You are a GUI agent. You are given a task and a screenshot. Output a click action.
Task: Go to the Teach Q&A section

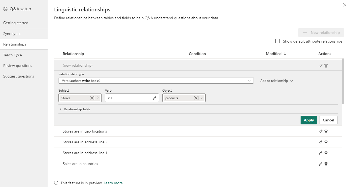13,55
